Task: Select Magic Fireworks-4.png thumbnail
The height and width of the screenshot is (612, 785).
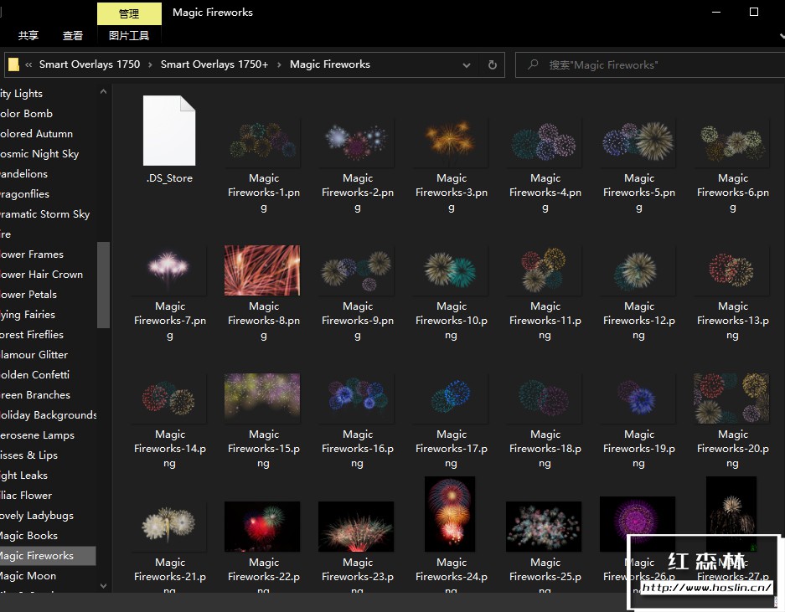Action: (545, 142)
